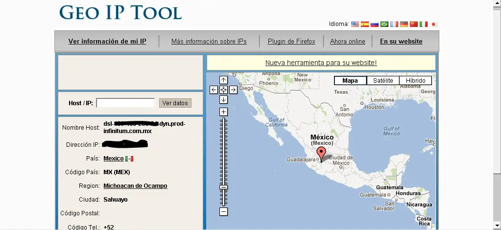Pick the German flag language icon

pyautogui.click(x=404, y=24)
